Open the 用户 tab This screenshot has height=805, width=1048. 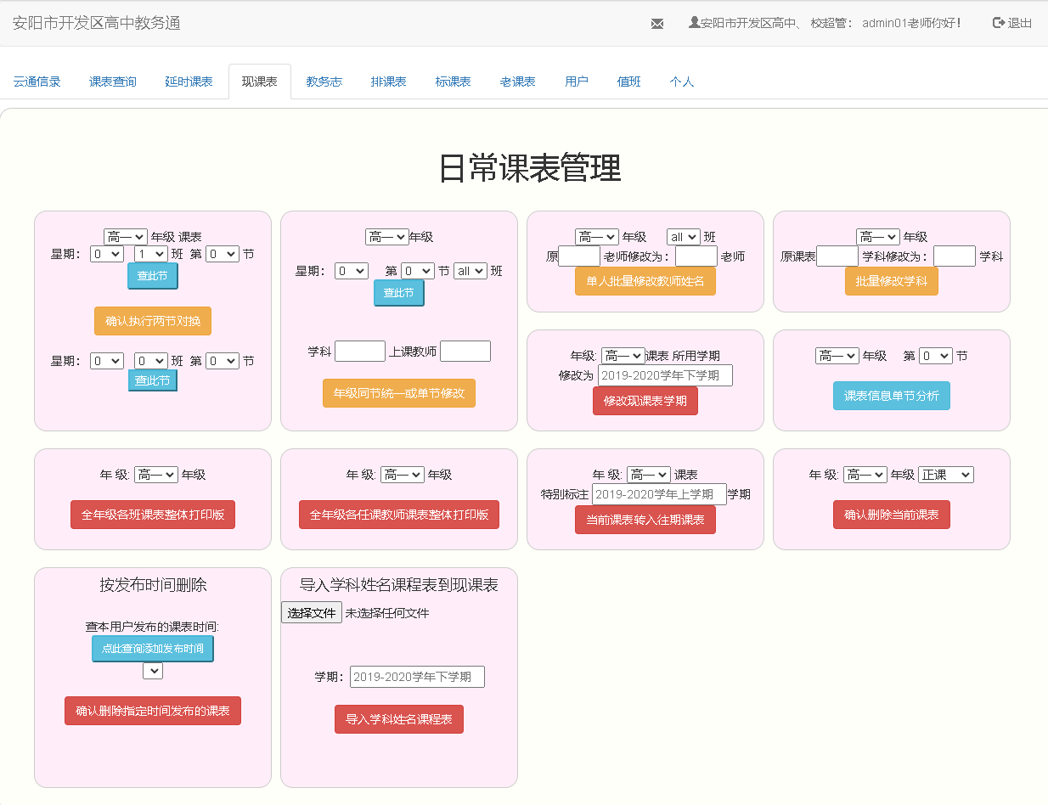point(577,82)
